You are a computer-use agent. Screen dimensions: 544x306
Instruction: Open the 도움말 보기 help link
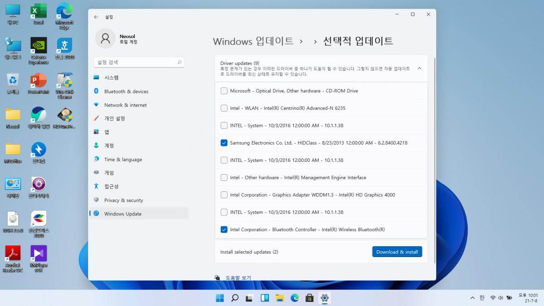click(238, 277)
